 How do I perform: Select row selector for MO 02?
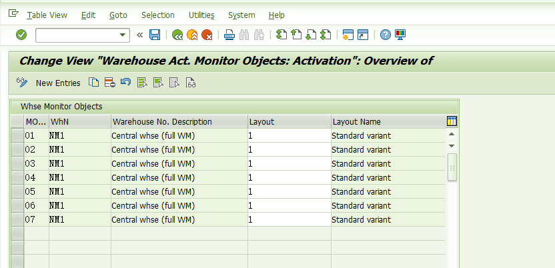(x=17, y=149)
